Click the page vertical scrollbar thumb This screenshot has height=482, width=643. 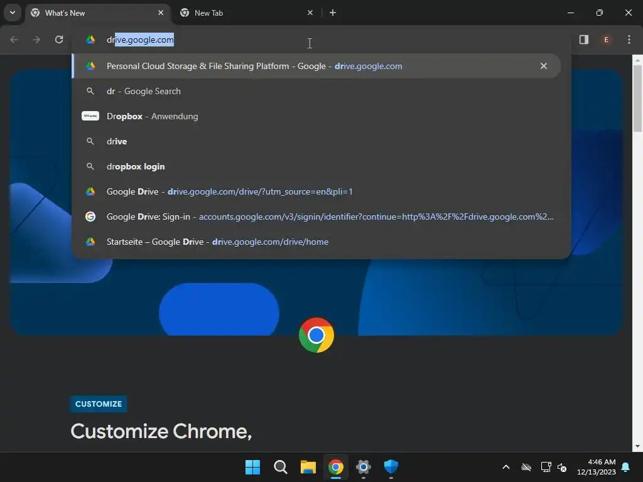pos(637,99)
